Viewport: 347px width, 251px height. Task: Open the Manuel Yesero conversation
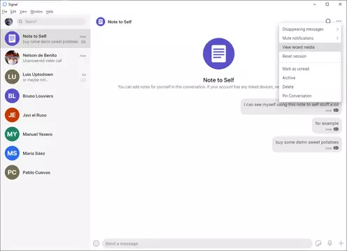45,134
